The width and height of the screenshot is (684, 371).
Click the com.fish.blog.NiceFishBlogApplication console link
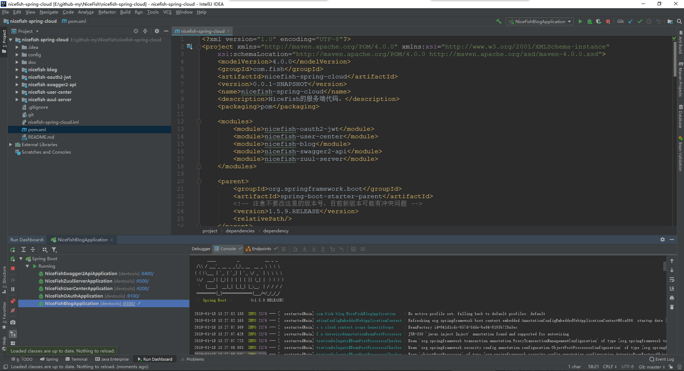[356, 314]
